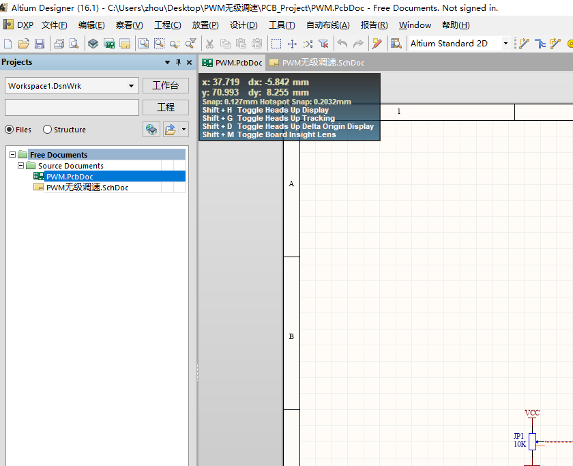Open the Window menu

[x=415, y=25]
